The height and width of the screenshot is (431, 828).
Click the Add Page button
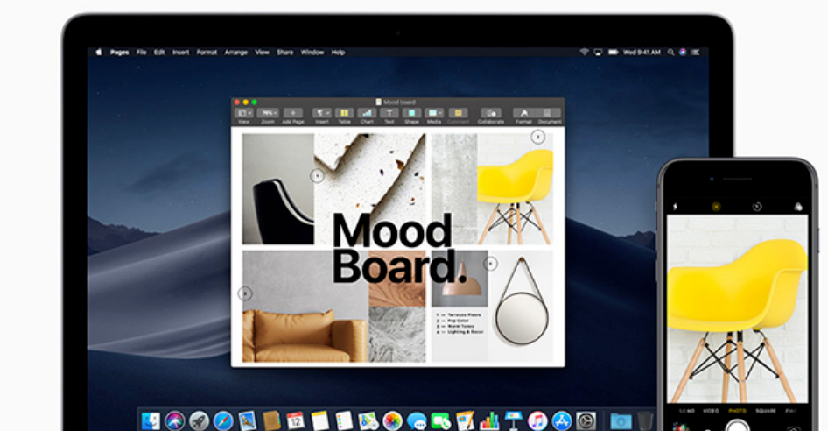293,113
